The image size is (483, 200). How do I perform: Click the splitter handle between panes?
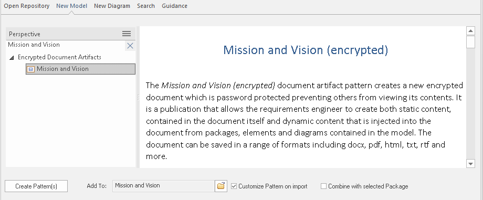pos(138,98)
